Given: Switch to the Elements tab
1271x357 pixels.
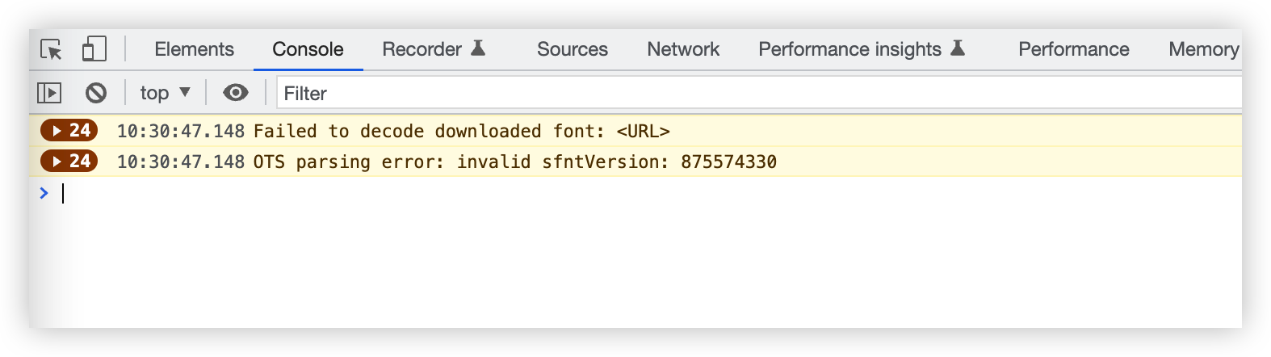Looking at the screenshot, I should (194, 49).
